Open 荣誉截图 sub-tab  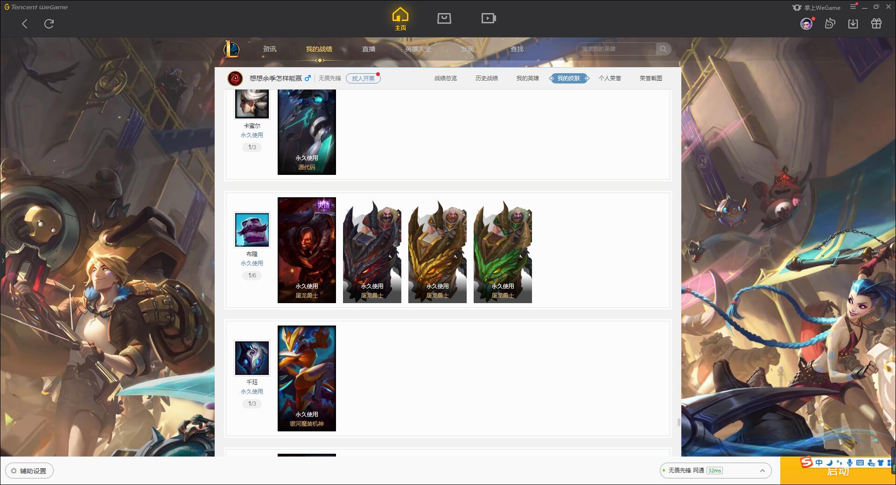pyautogui.click(x=651, y=78)
